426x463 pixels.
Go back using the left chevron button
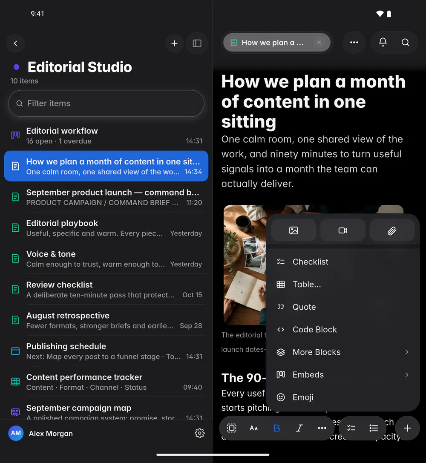click(x=15, y=43)
